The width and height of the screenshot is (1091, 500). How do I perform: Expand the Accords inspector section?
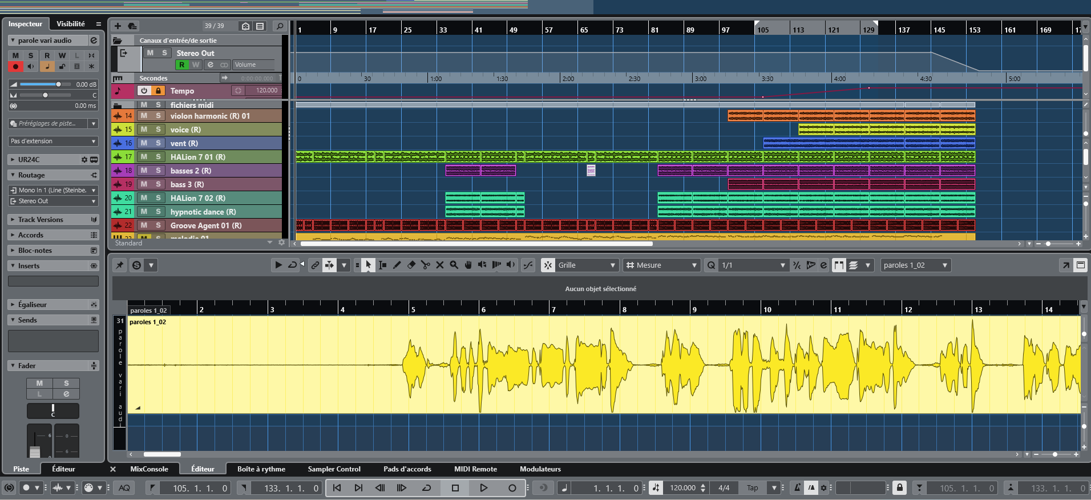[31, 235]
